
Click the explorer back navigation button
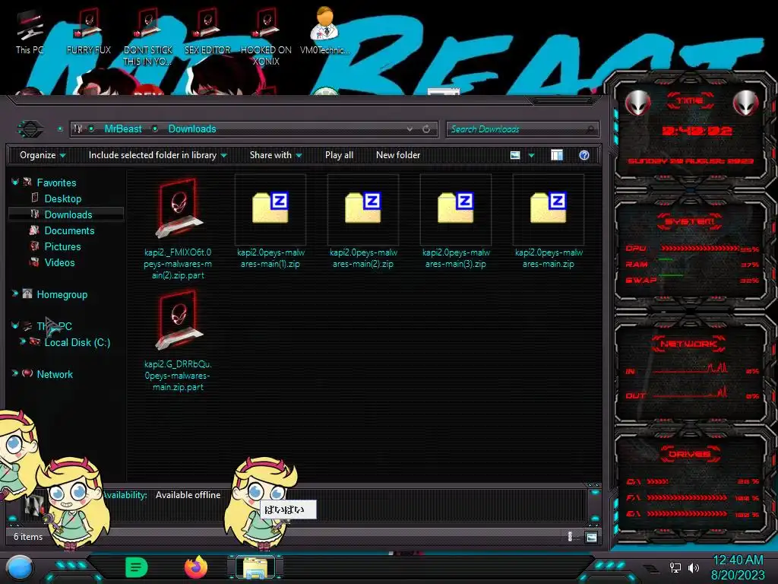[30, 129]
